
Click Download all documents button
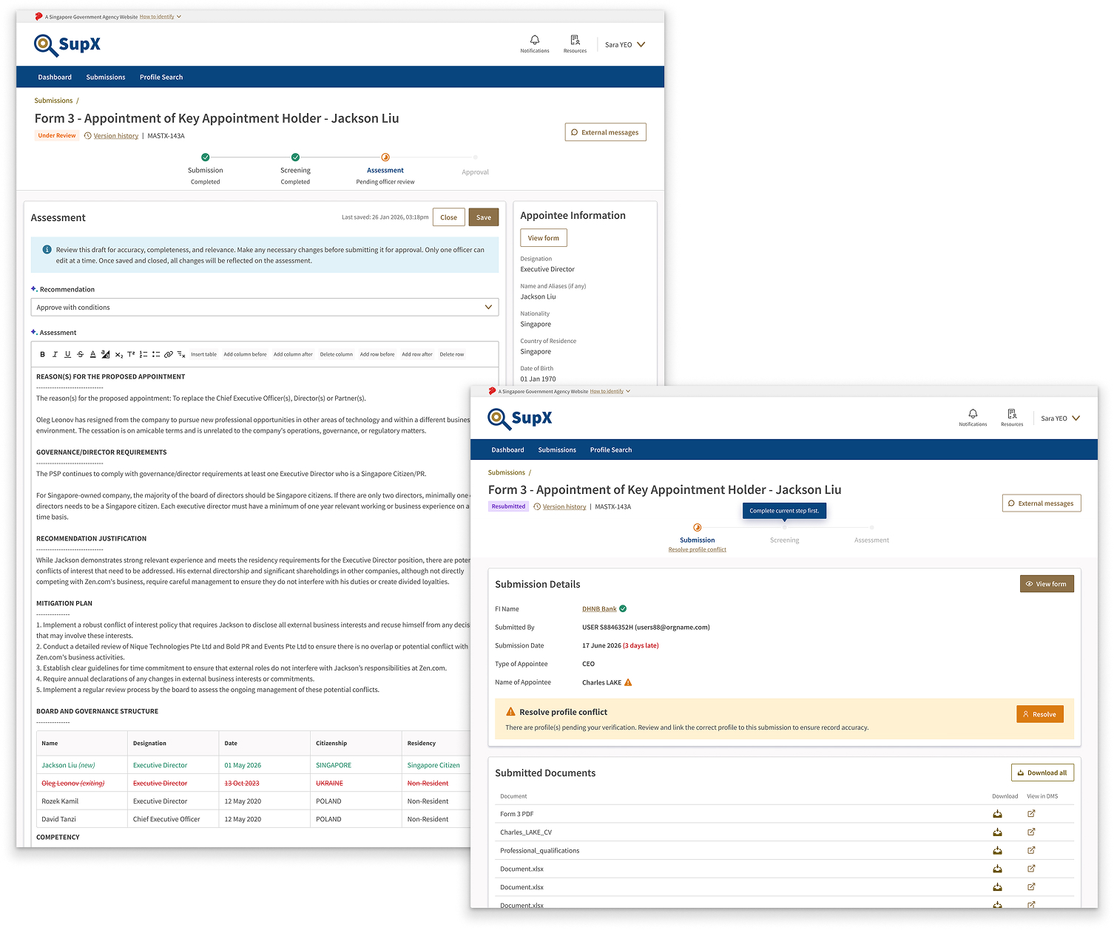[1042, 773]
